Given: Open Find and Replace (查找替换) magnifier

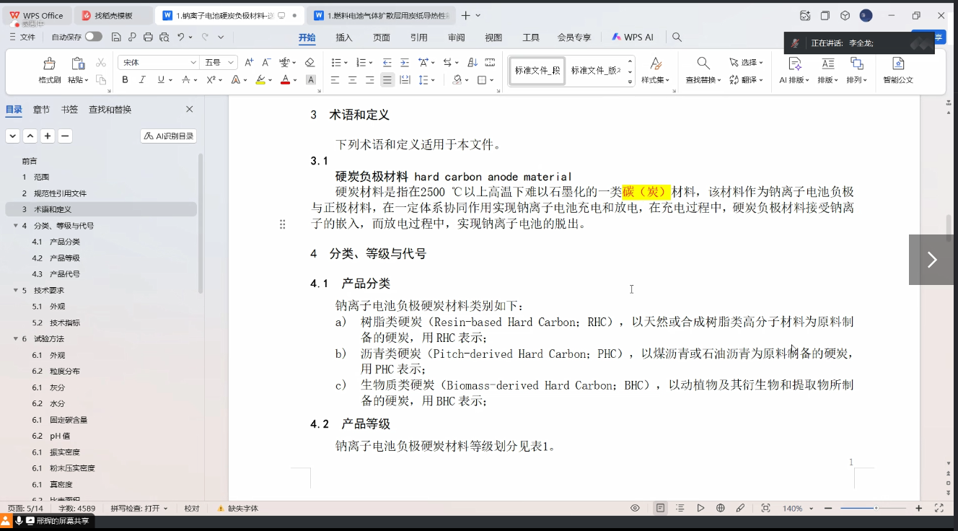Looking at the screenshot, I should click(703, 64).
